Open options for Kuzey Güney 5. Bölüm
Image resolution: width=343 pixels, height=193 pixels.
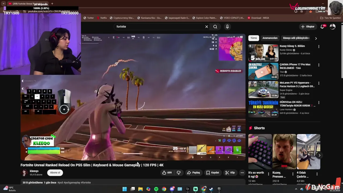click(319, 47)
